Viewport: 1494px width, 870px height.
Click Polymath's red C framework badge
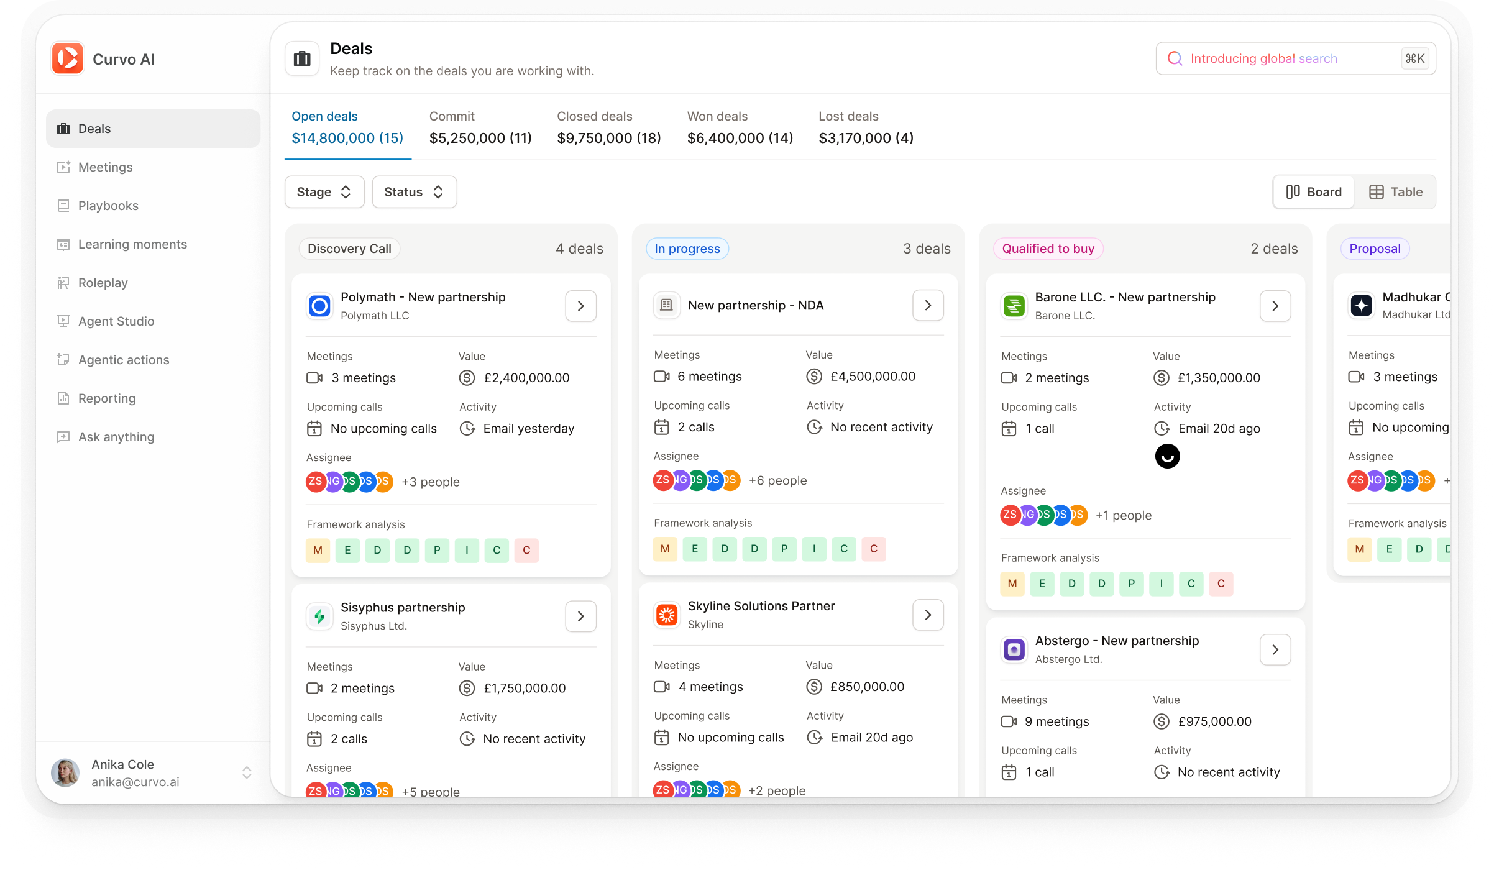click(526, 551)
